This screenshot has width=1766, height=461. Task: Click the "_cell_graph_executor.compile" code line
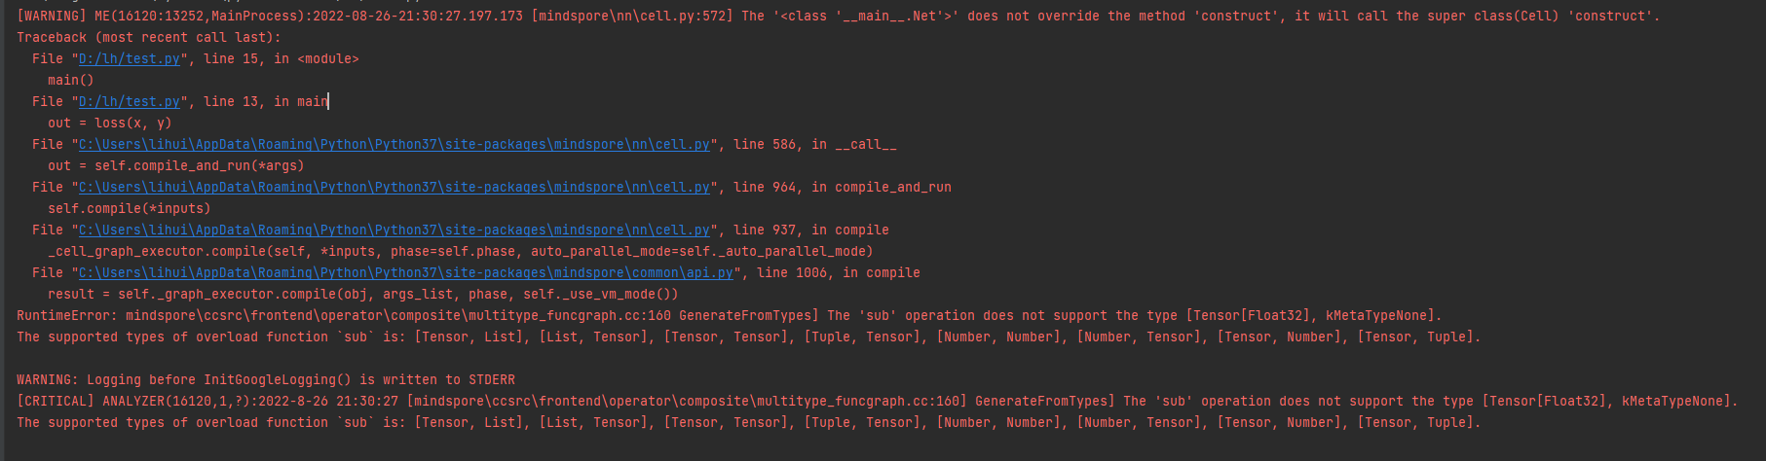click(x=460, y=252)
